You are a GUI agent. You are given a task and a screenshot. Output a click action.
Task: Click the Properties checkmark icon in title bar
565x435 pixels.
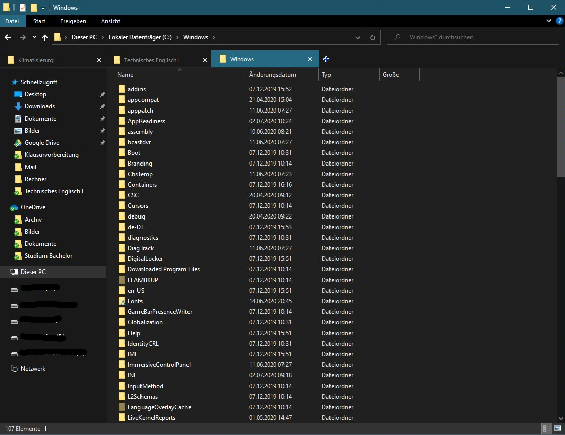tap(22, 7)
